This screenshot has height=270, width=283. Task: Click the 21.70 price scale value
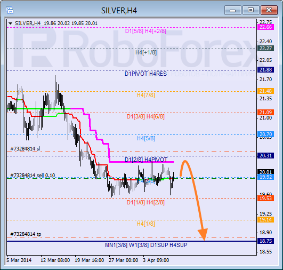(x=265, y=80)
